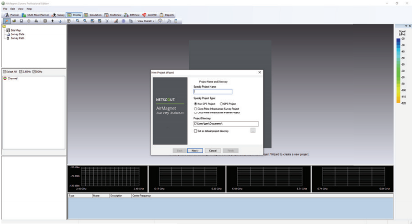This screenshot has width=413, height=224.
Task: Click the walking person toolbar icon
Action: coord(52,21)
